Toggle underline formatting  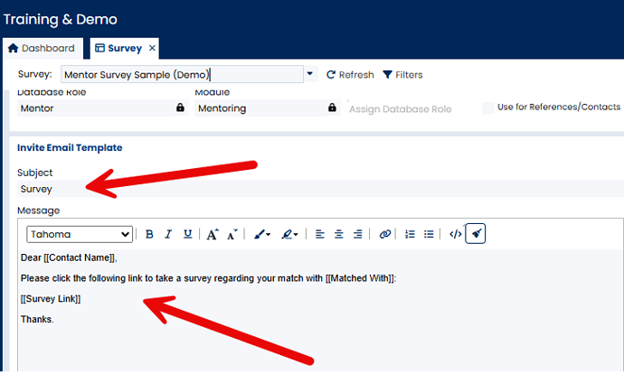coord(187,234)
